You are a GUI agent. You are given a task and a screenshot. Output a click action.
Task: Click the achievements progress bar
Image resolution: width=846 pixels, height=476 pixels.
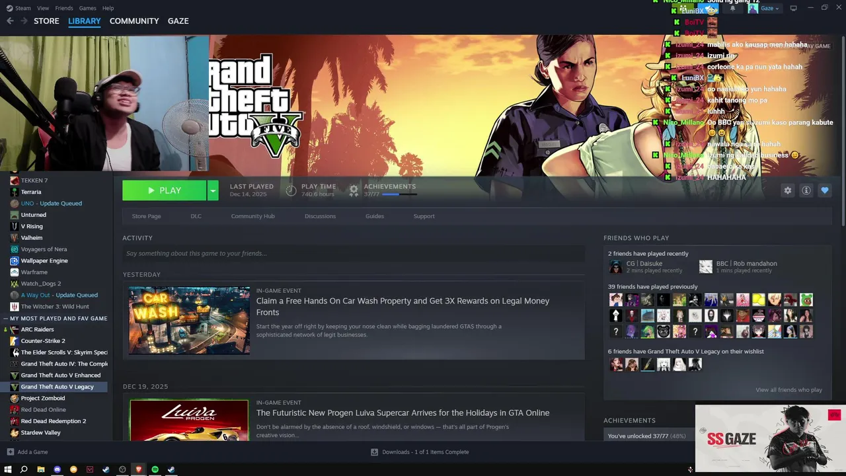399,194
